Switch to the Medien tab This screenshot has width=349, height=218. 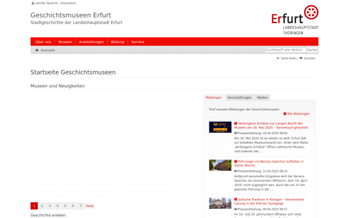pyautogui.click(x=262, y=98)
